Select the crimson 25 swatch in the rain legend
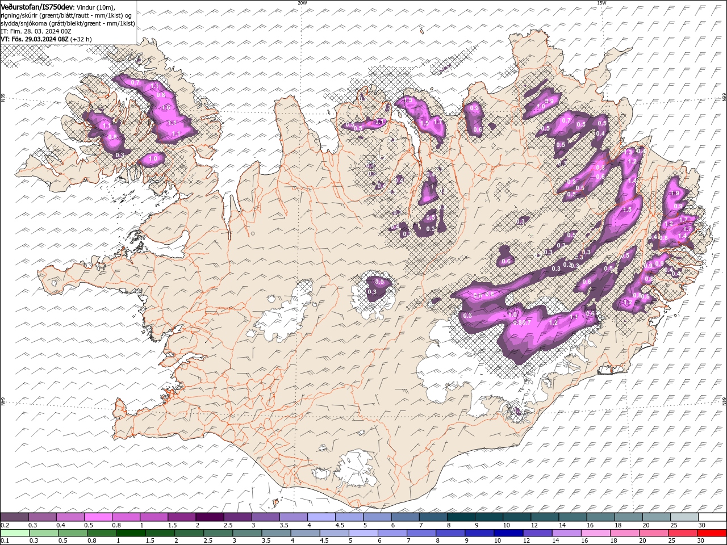This screenshot has width=727, height=545. pyautogui.click(x=683, y=533)
